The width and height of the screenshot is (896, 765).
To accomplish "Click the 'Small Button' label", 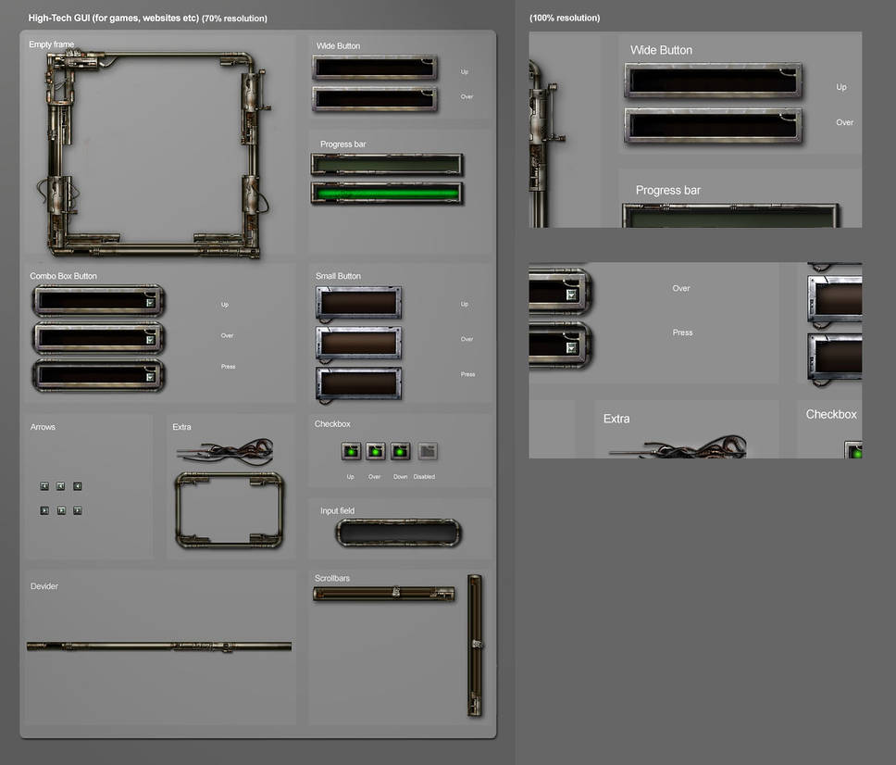I will tap(338, 276).
